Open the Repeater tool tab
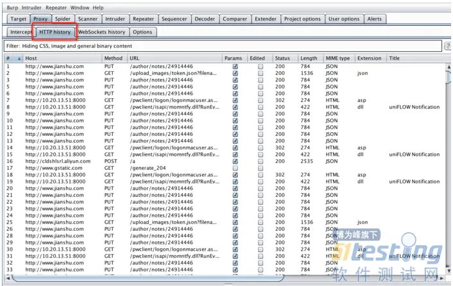 coord(143,19)
